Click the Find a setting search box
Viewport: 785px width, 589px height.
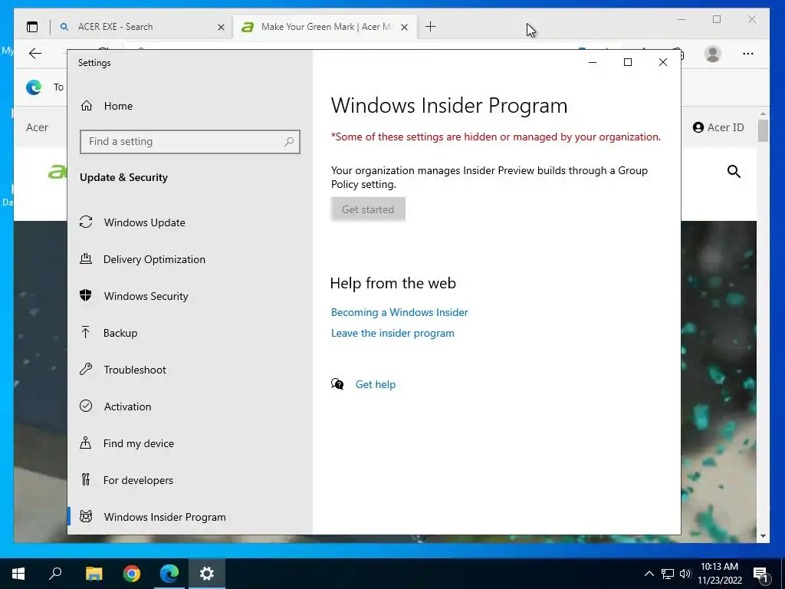pos(190,142)
